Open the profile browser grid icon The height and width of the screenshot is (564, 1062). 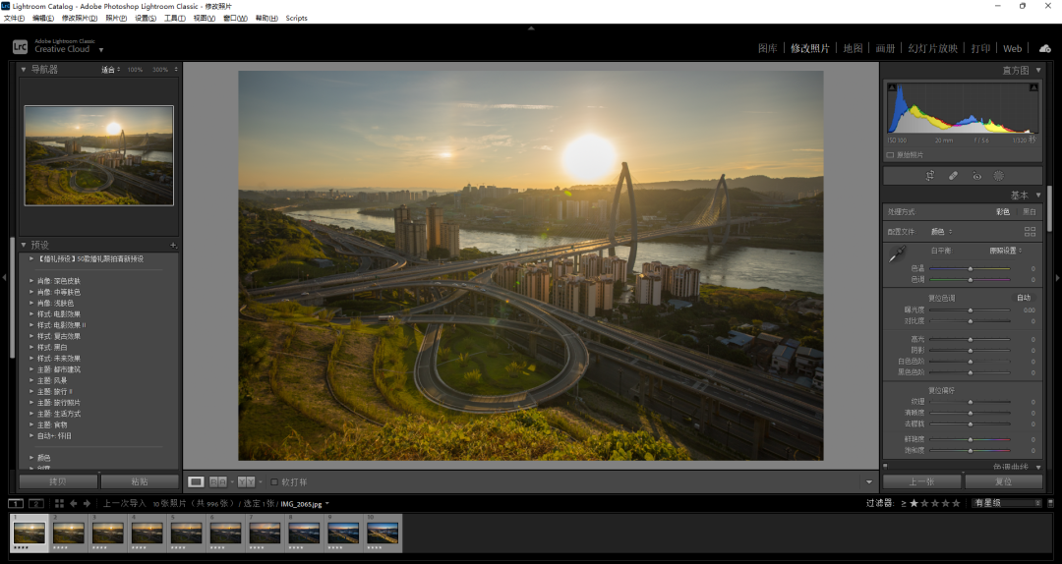click(x=1030, y=232)
